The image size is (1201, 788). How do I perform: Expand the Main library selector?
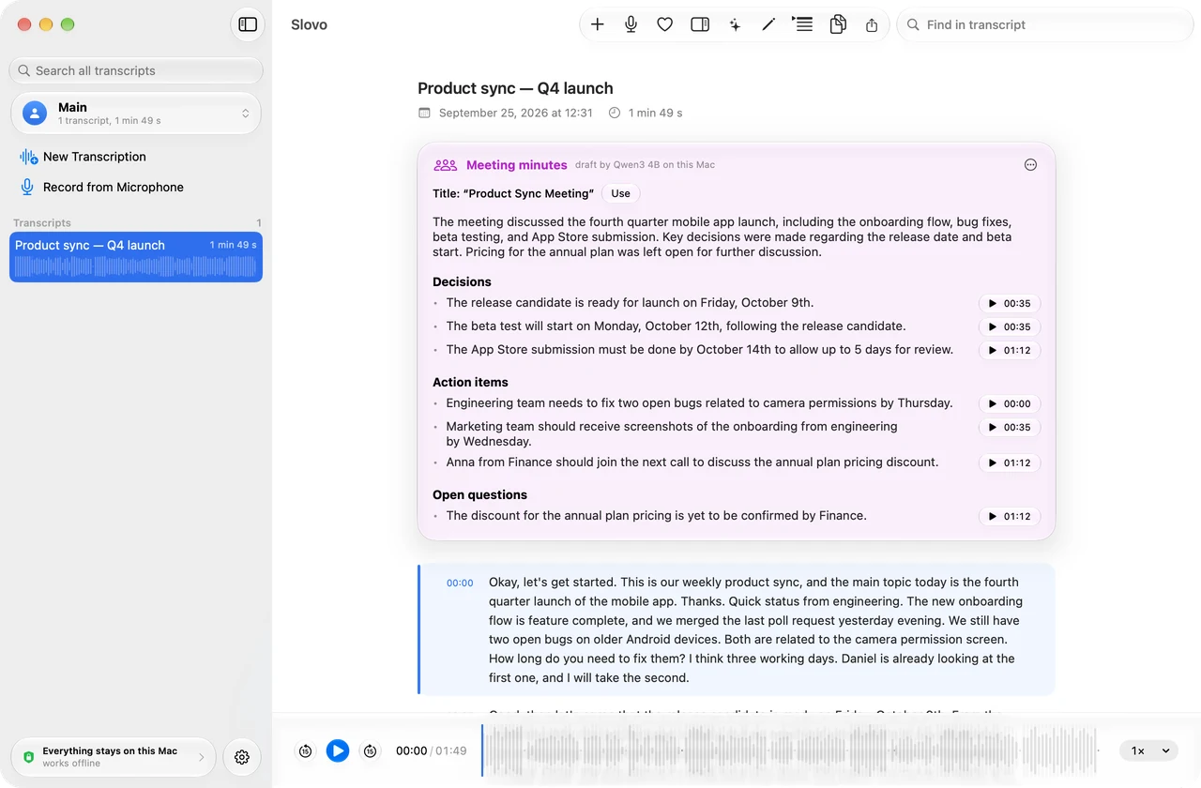pos(136,114)
